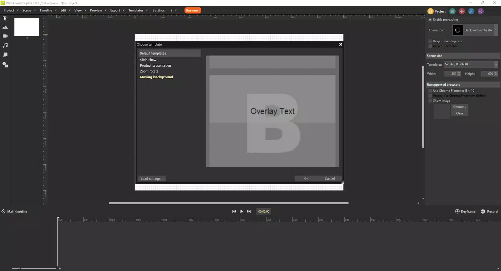Play the animation
501x271 pixels.
pos(242,211)
